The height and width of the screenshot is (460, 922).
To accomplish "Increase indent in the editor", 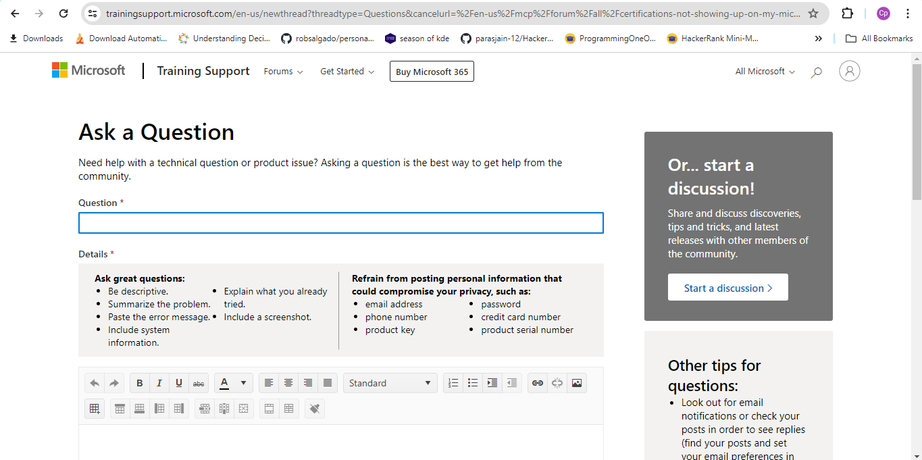I will click(492, 383).
